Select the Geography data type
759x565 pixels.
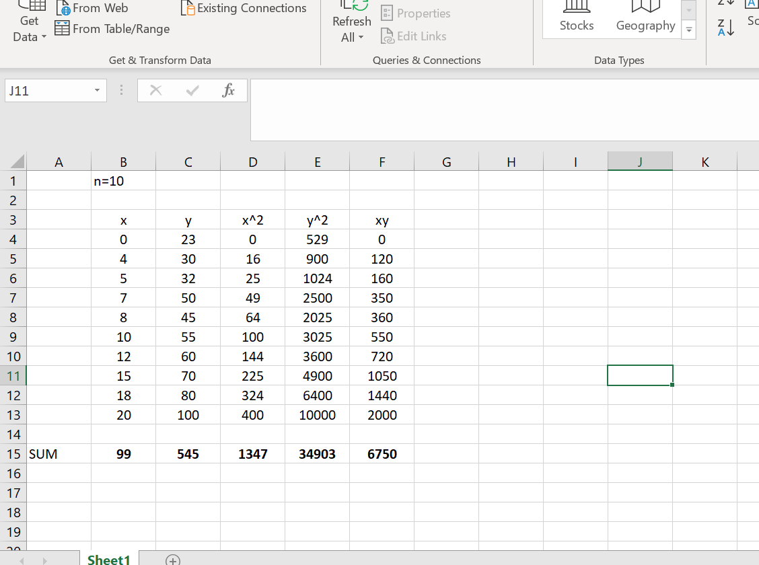point(645,17)
